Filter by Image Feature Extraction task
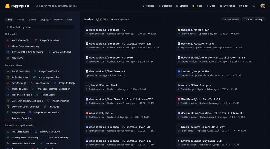This screenshot has height=149, width=270. (44, 112)
